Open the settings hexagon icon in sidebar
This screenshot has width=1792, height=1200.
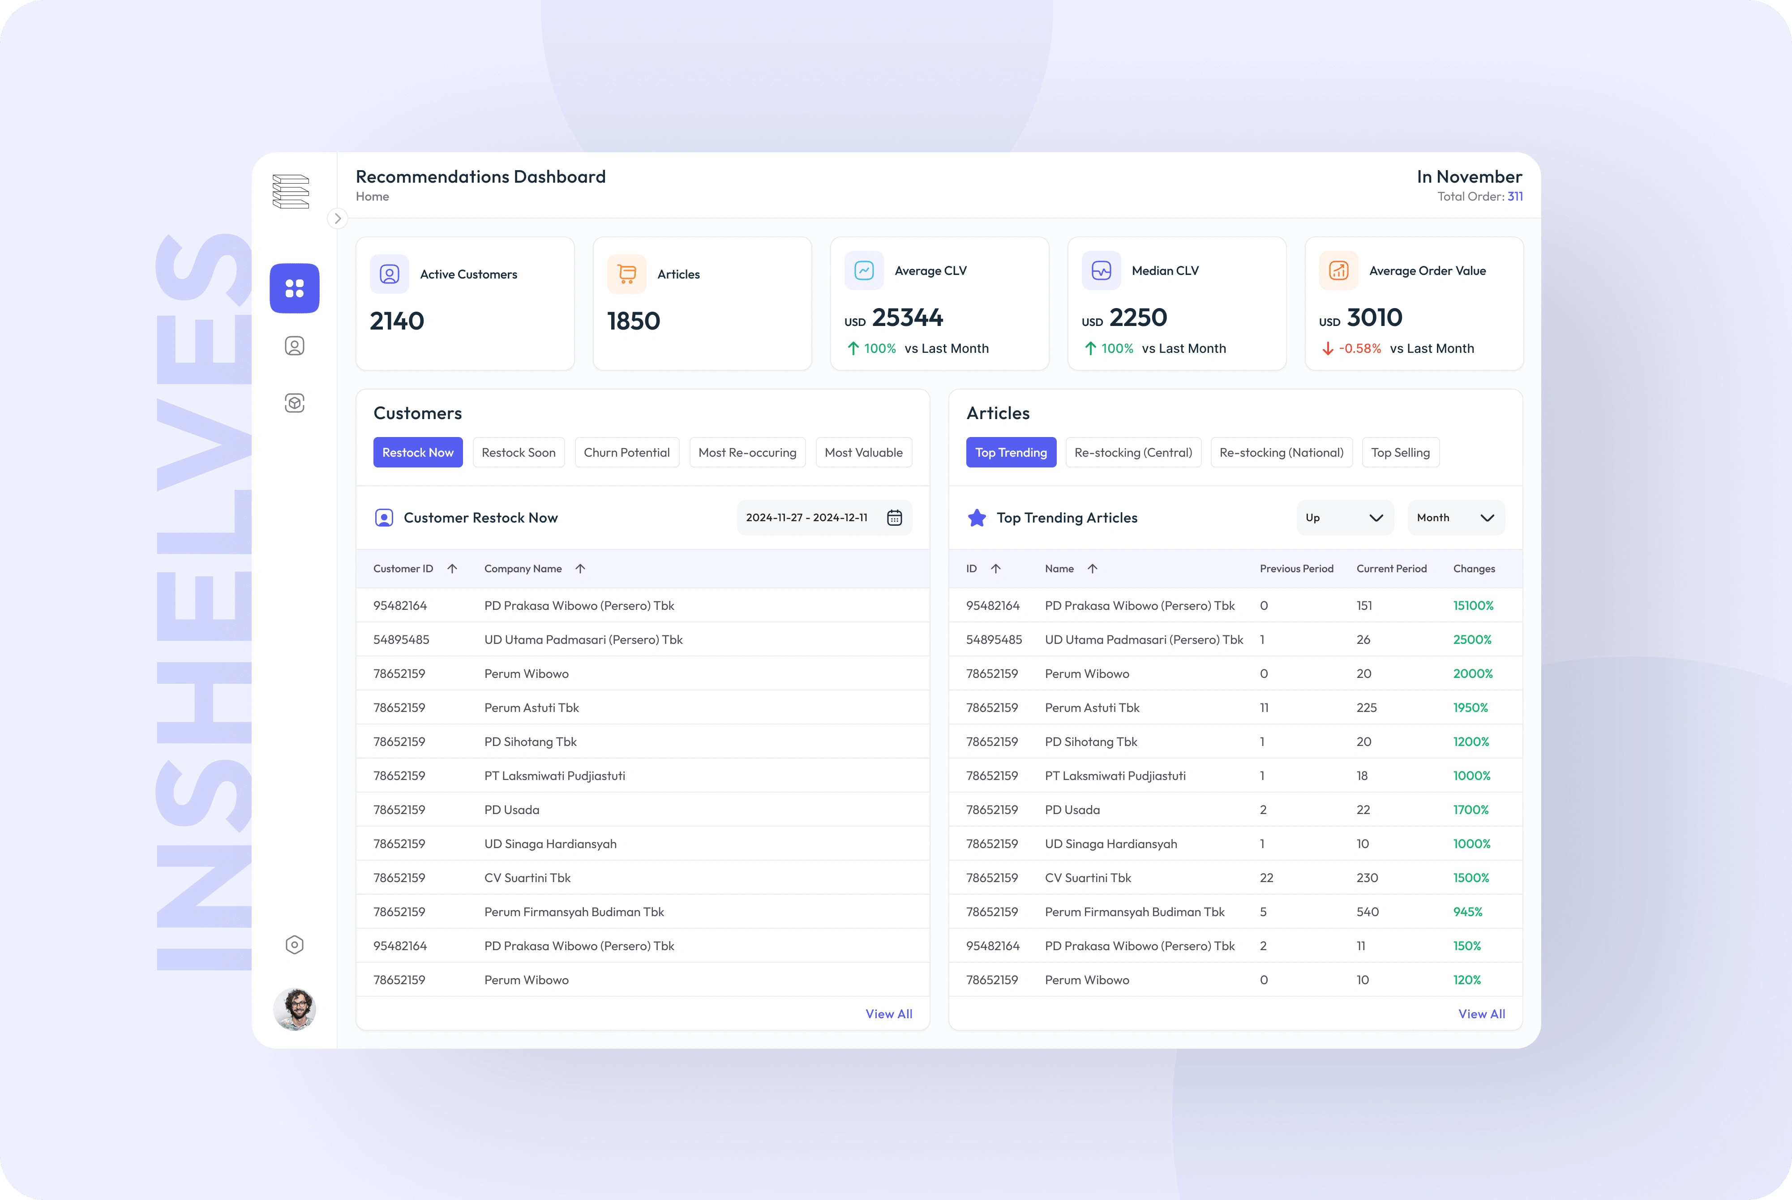click(x=295, y=944)
